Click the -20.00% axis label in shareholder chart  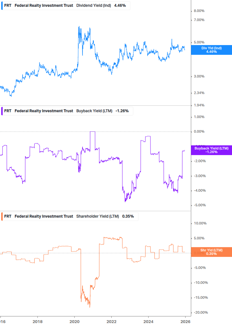(x=201, y=313)
